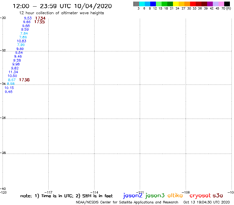Click the 9.65 wave height value
This screenshot has width=234, height=205.
pyautogui.click(x=26, y=26)
